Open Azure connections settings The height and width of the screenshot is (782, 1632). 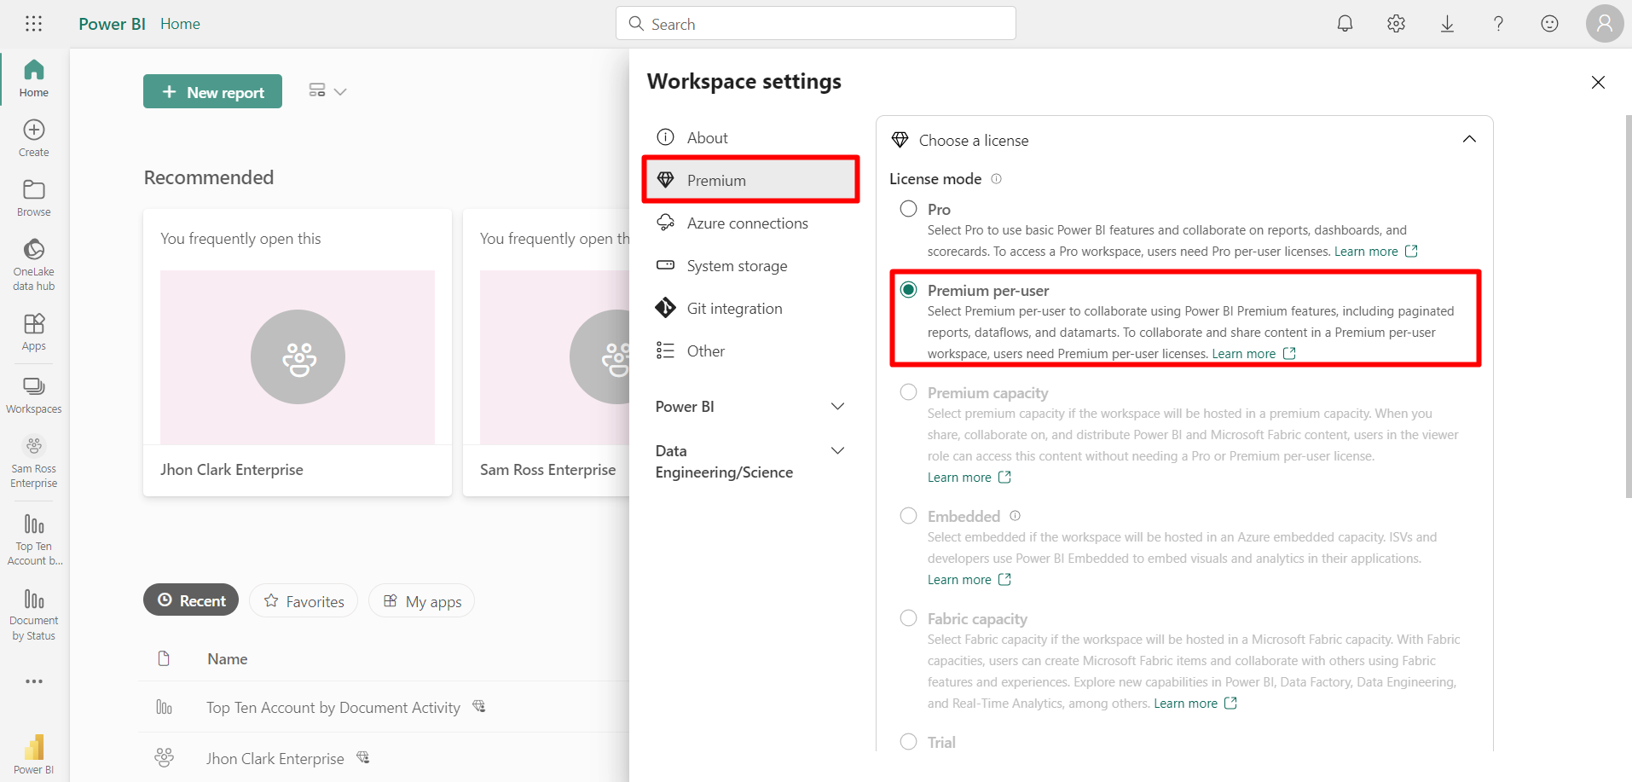click(x=750, y=223)
